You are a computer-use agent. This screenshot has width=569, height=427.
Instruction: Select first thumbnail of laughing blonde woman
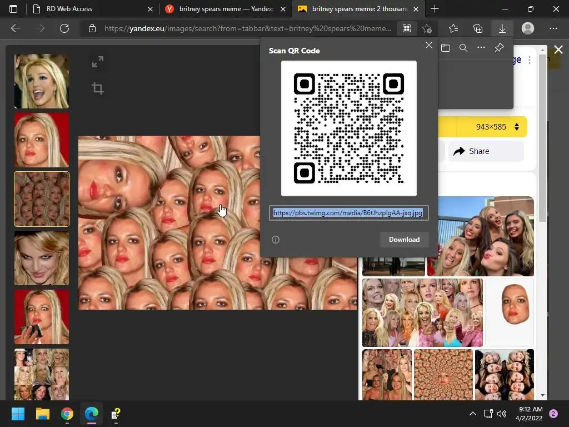point(41,81)
